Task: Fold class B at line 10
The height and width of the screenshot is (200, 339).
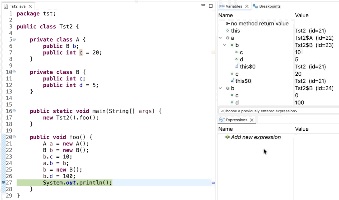Action: tap(14, 72)
